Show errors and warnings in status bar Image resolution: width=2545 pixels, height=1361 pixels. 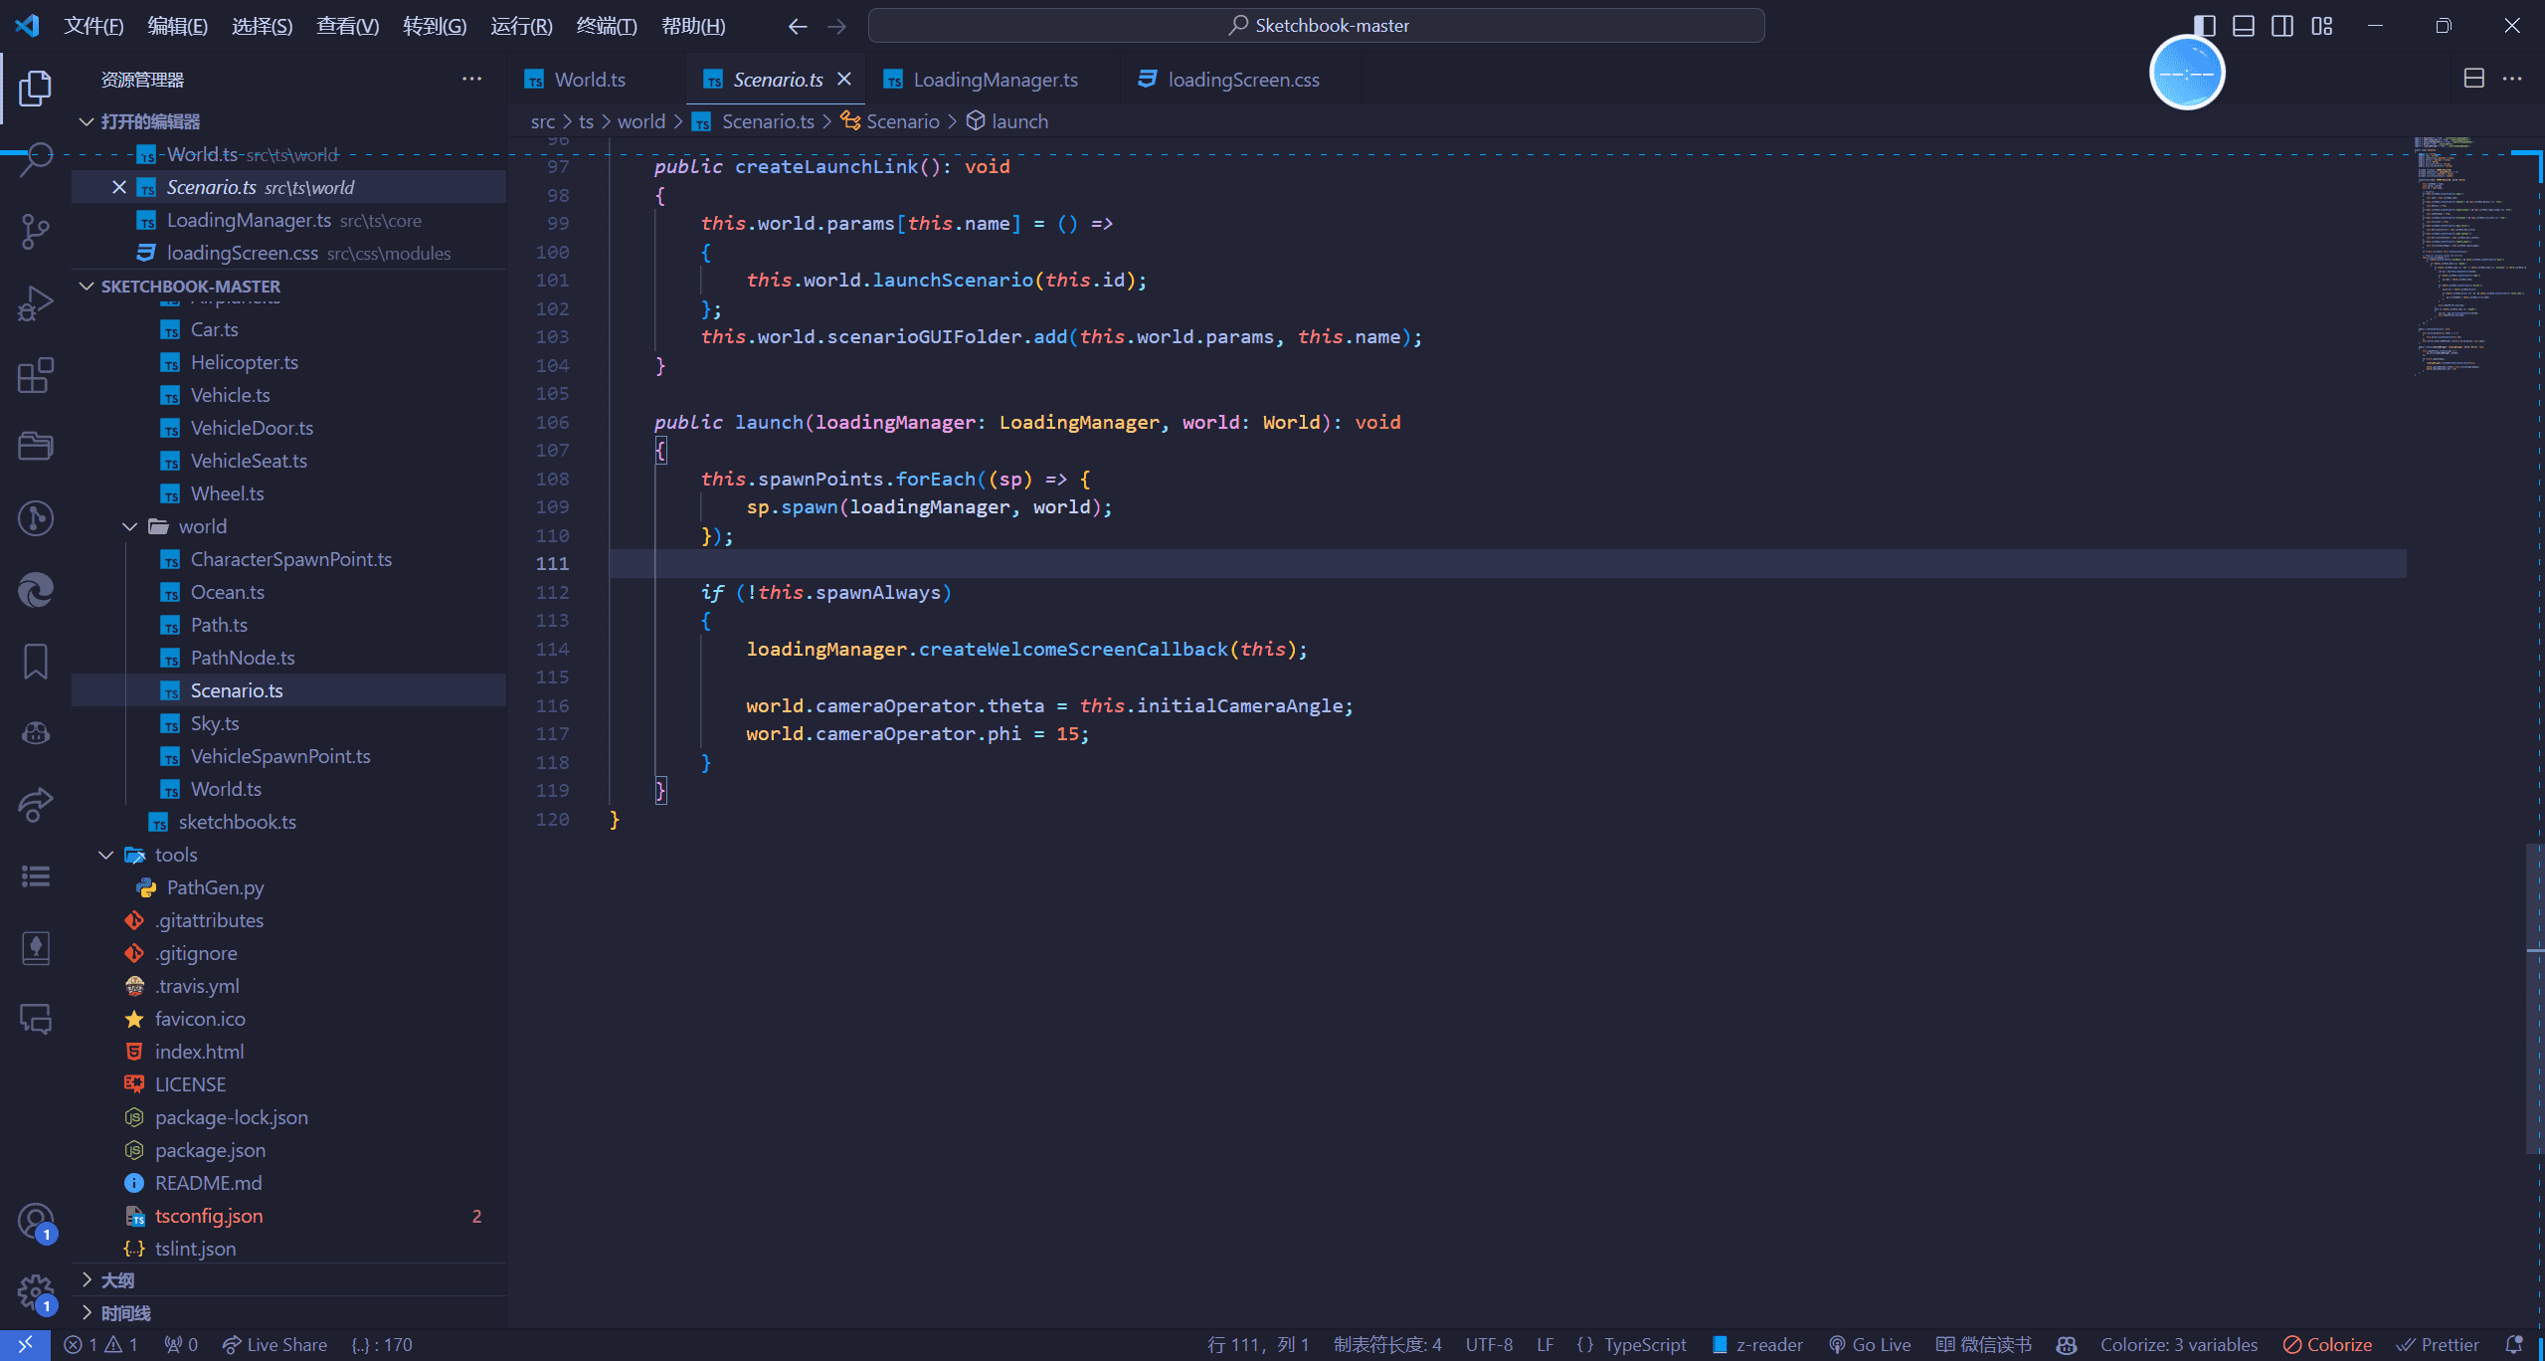tap(100, 1344)
